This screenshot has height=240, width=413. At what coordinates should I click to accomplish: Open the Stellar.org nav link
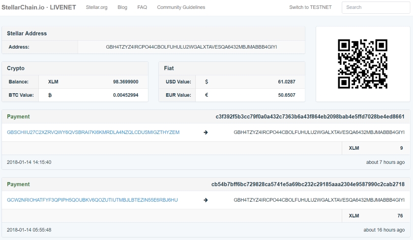pyautogui.click(x=97, y=7)
